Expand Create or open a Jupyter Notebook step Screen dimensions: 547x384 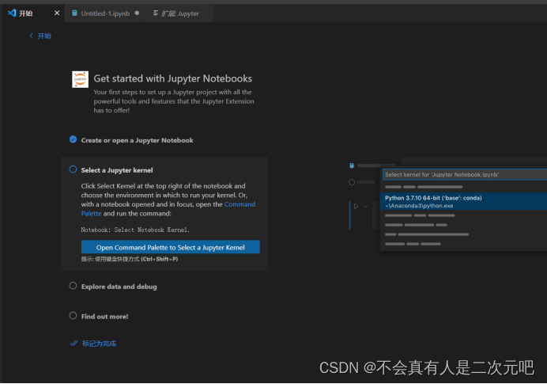(137, 140)
